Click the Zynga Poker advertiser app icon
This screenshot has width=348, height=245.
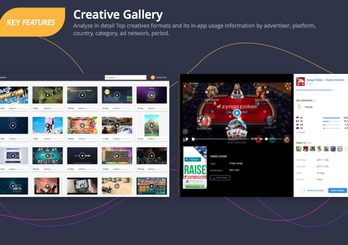click(300, 81)
